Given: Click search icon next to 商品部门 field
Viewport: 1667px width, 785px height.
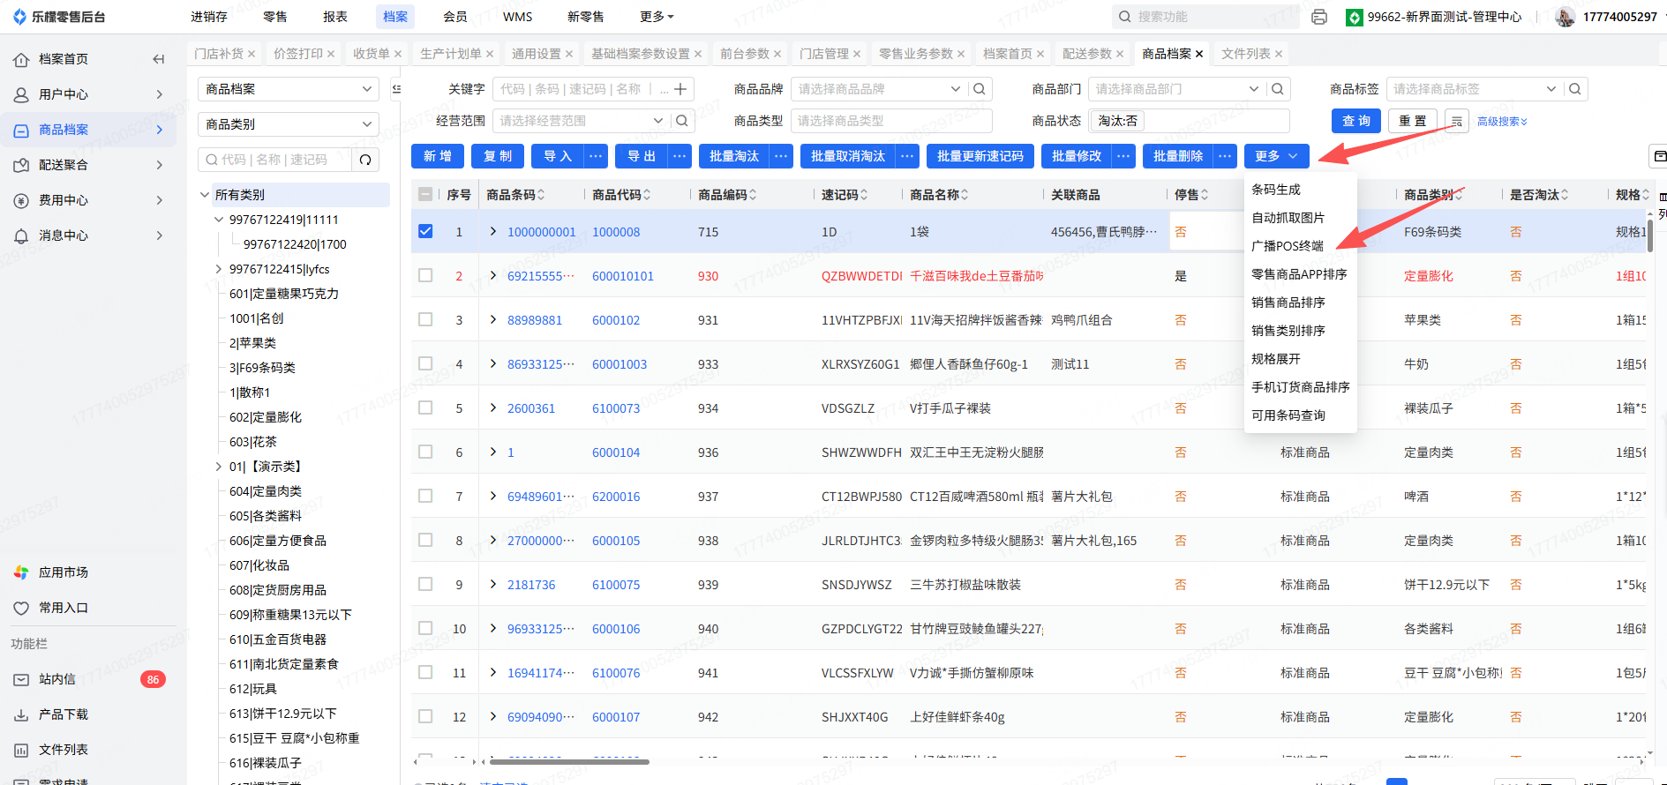Looking at the screenshot, I should 1277,89.
